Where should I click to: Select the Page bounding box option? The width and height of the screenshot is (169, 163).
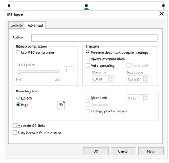(x=18, y=105)
